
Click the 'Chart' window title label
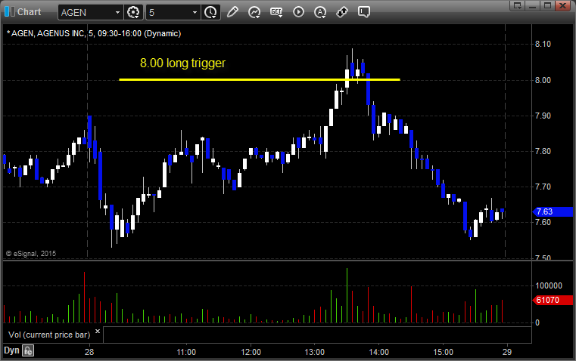click(x=29, y=12)
